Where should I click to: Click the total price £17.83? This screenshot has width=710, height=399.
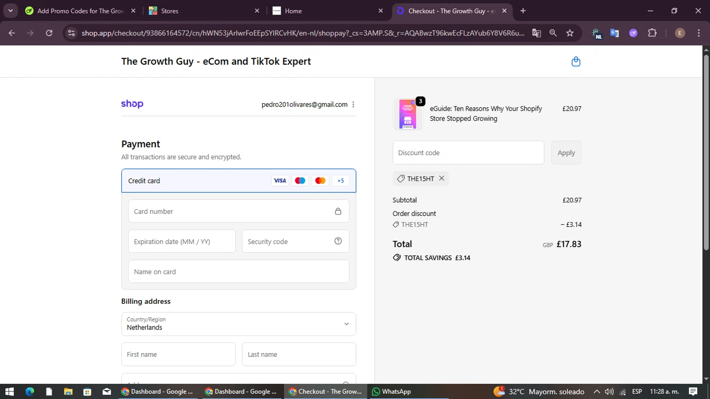pos(569,244)
